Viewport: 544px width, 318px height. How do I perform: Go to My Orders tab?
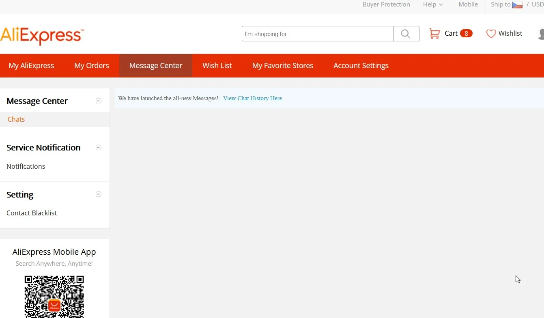point(92,66)
